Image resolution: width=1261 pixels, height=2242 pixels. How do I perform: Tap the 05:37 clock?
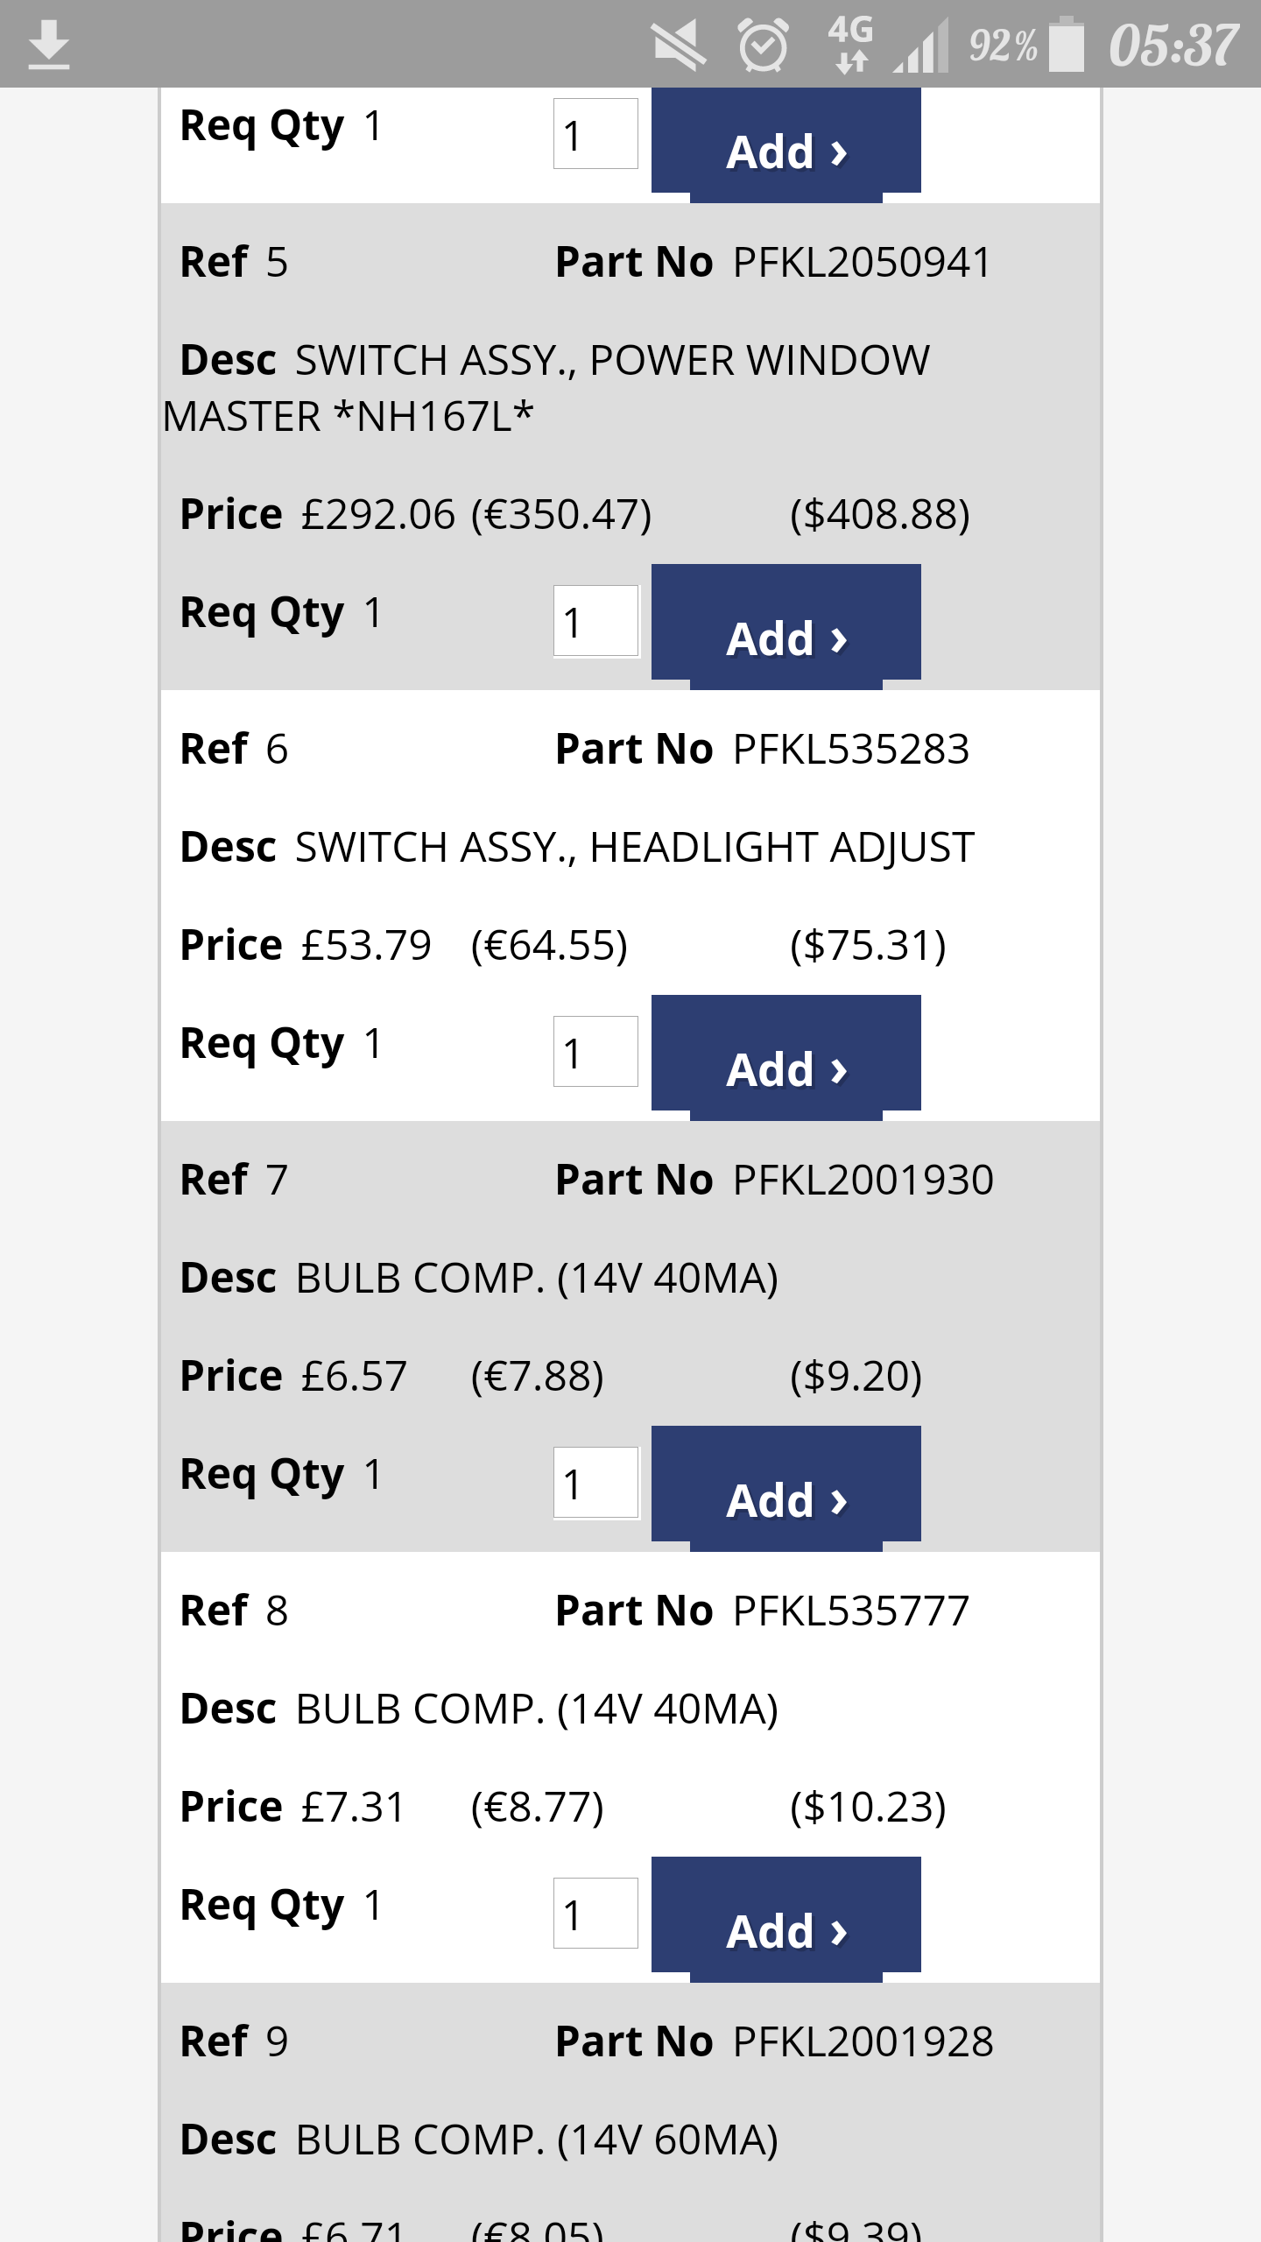tap(1173, 46)
